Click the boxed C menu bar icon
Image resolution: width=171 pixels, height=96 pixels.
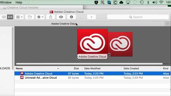[x=115, y=2]
